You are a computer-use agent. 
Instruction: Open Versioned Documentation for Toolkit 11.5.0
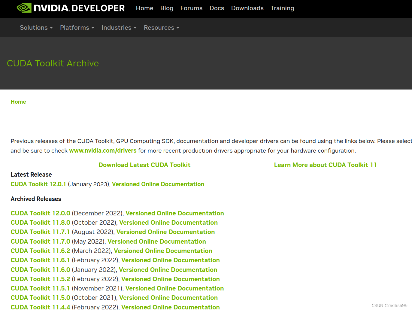coord(168,298)
